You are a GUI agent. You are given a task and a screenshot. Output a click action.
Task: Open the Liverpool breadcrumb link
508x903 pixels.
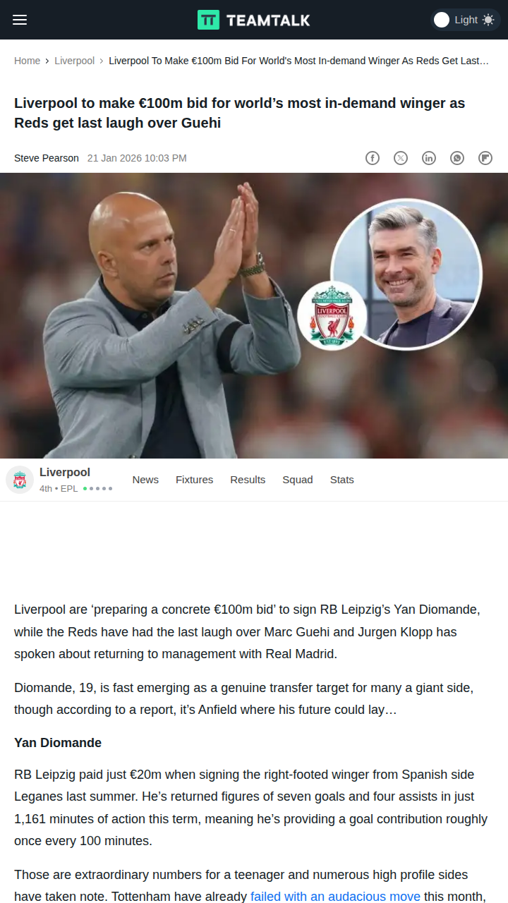click(x=74, y=61)
